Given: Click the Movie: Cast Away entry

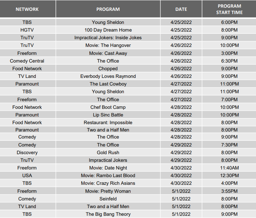Looking at the screenshot, I should pyautogui.click(x=108, y=53).
